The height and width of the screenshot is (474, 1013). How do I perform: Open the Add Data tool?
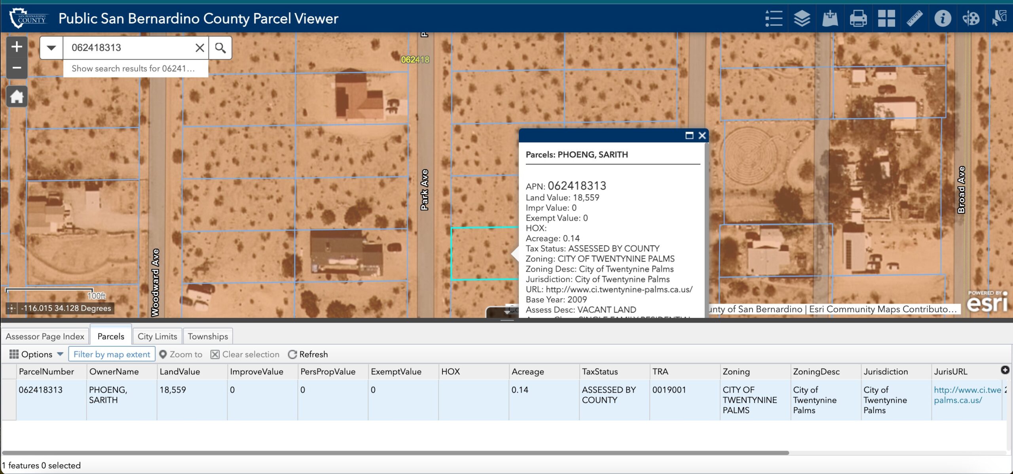click(830, 18)
